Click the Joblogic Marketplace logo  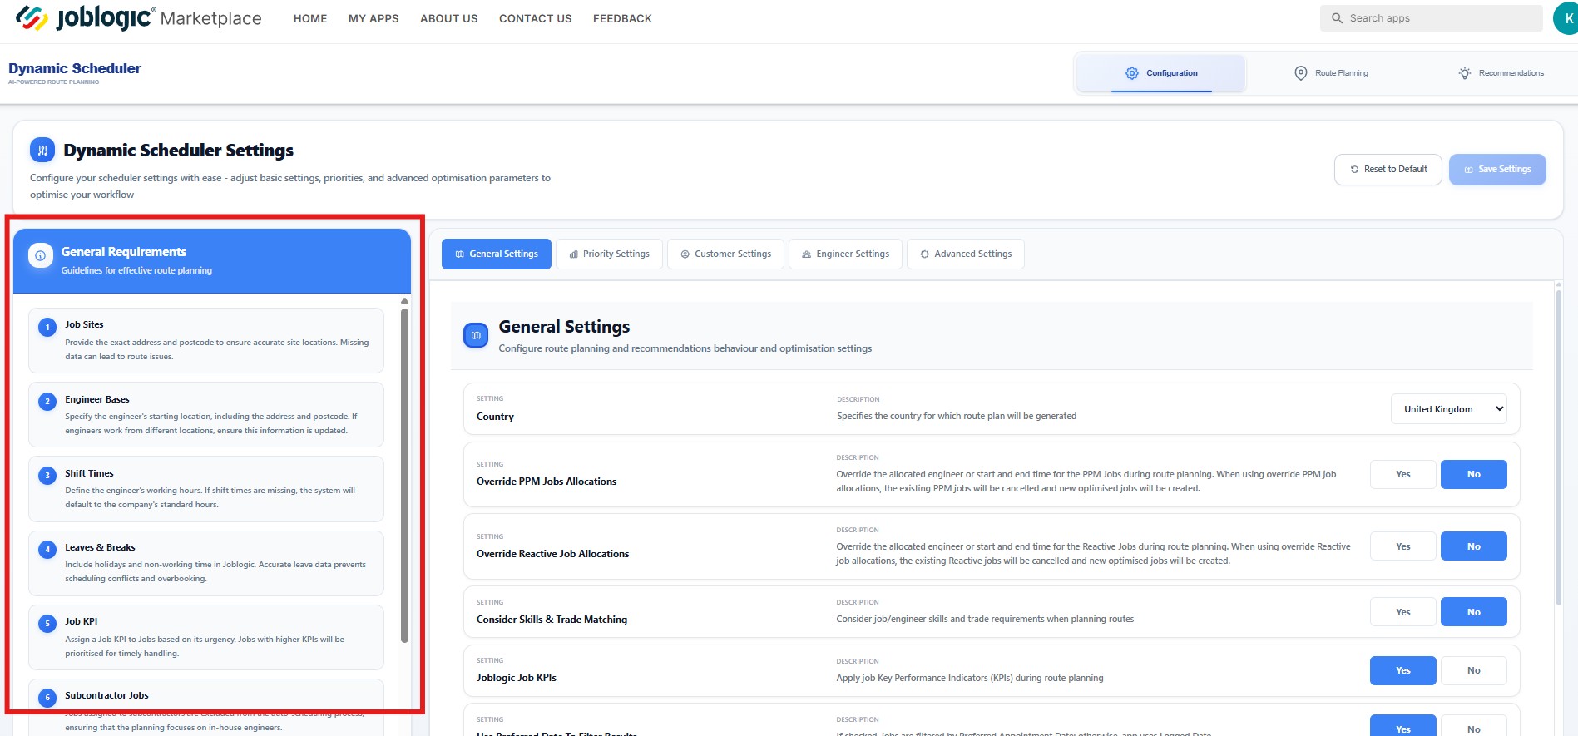[x=138, y=17]
